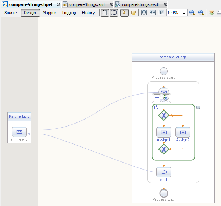
Task: Toggle the hand pan navigation mode
Action: click(x=133, y=13)
